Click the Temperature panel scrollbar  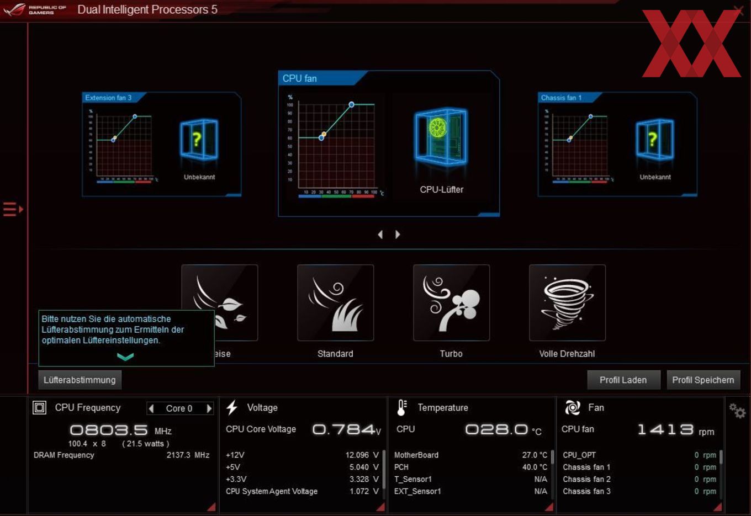click(x=552, y=458)
